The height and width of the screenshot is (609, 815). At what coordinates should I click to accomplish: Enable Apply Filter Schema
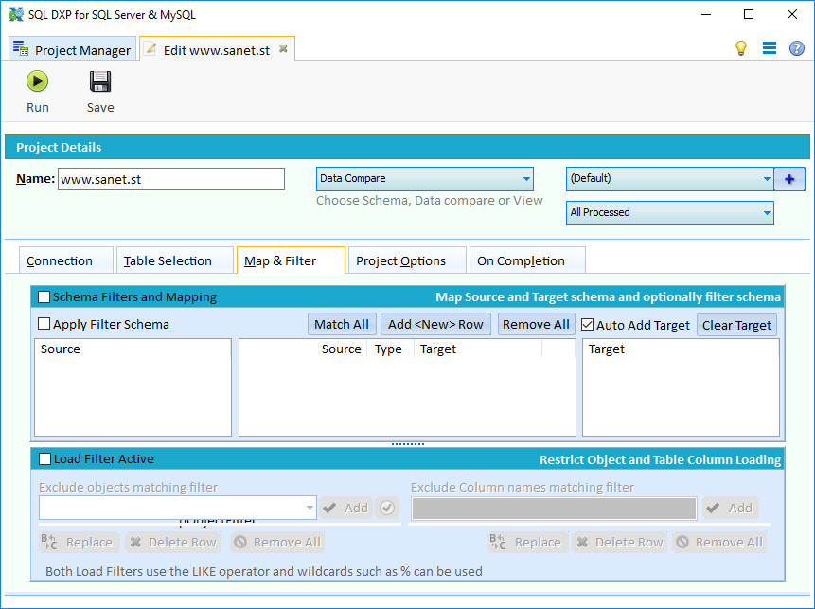(x=43, y=323)
